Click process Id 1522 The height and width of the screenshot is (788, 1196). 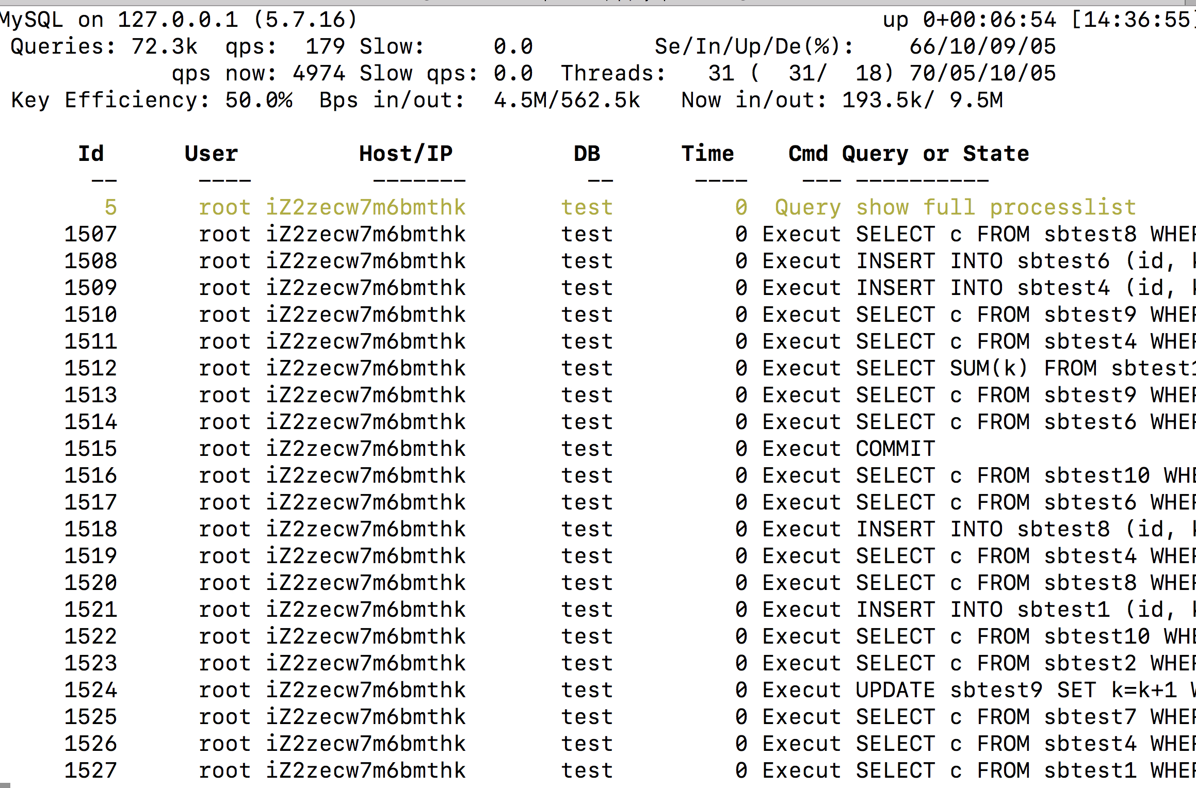point(91,637)
